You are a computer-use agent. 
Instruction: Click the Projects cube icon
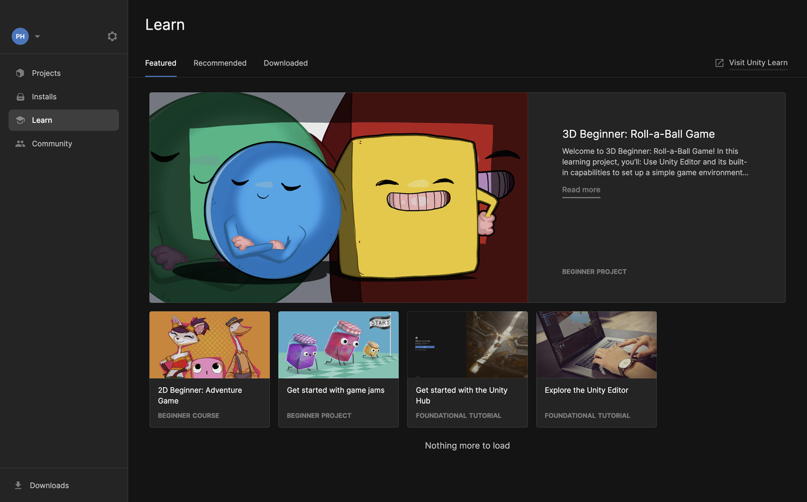point(20,73)
